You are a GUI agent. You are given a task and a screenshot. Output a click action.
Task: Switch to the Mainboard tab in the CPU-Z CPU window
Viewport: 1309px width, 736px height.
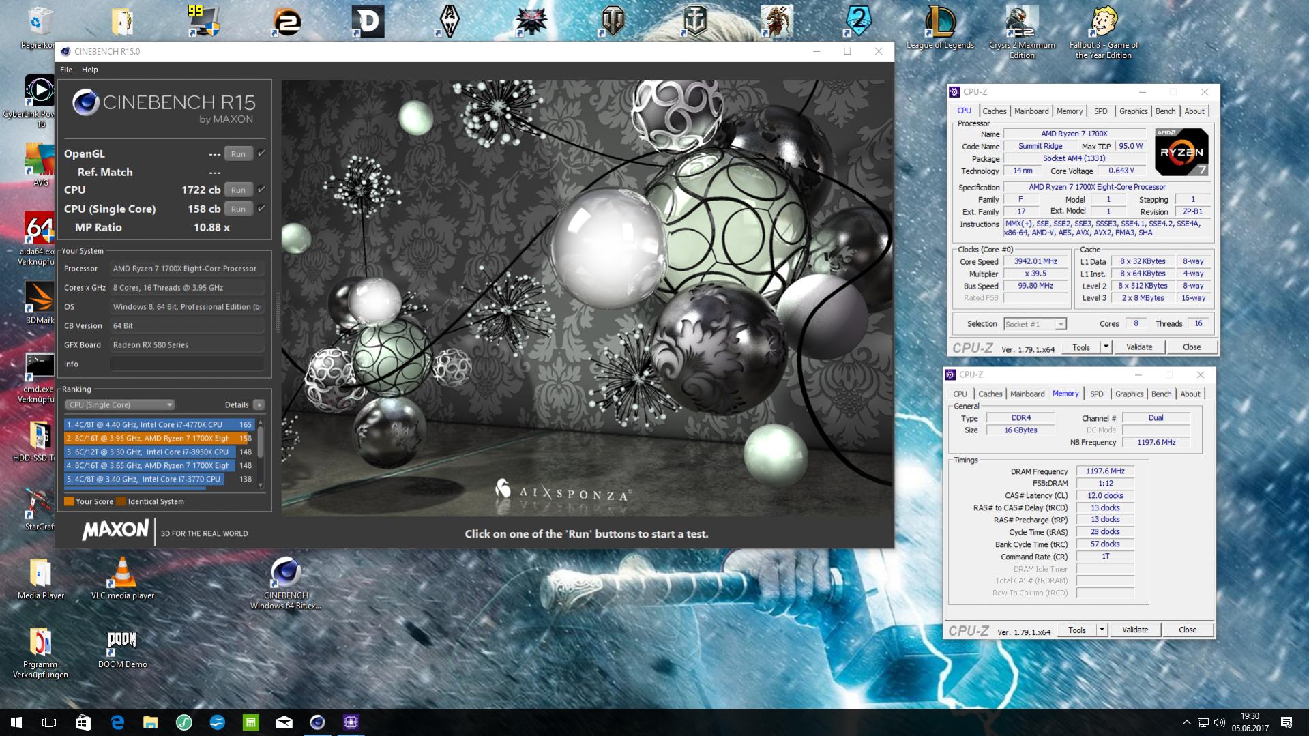[1031, 111]
